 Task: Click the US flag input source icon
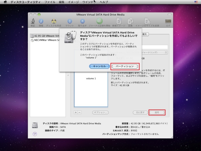(196, 2)
